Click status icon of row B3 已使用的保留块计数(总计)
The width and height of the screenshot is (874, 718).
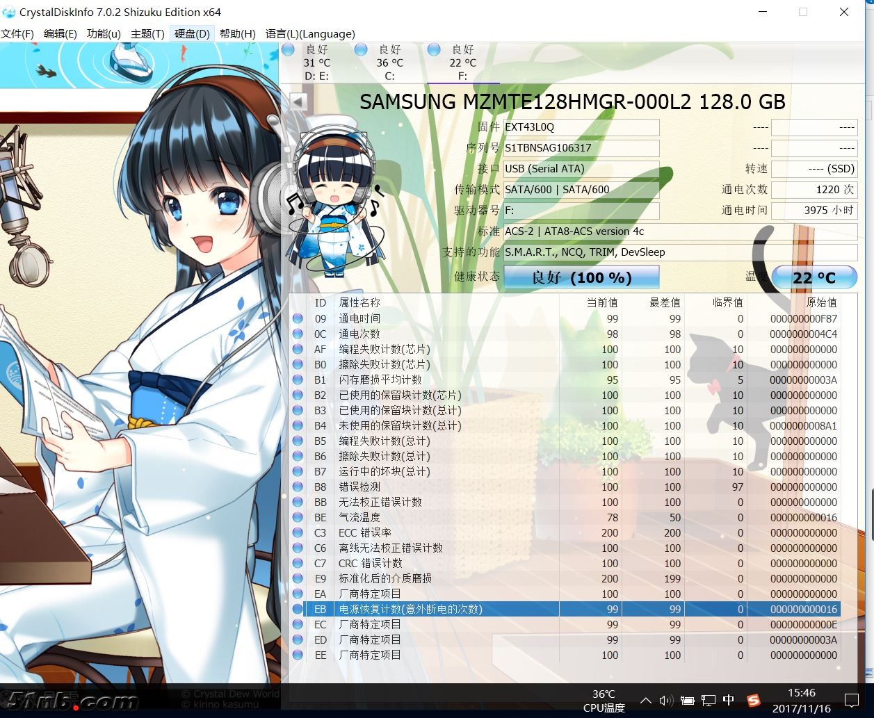(298, 410)
